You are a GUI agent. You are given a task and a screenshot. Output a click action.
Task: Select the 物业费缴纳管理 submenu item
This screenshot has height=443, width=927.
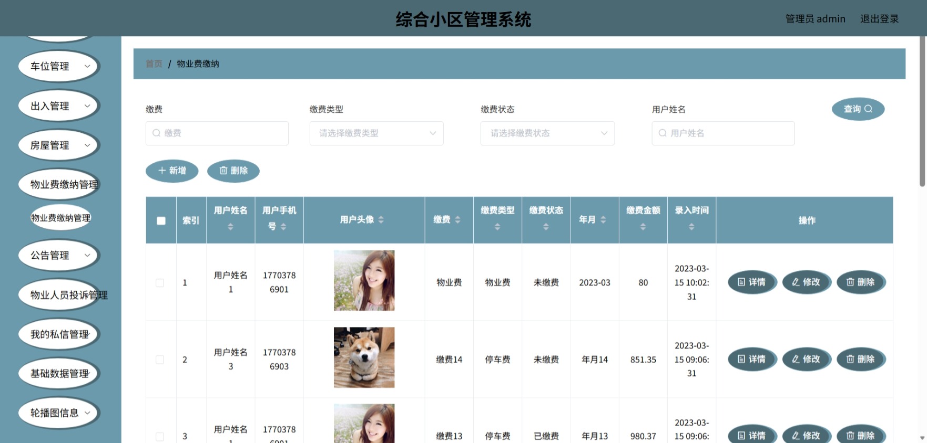pyautogui.click(x=60, y=218)
